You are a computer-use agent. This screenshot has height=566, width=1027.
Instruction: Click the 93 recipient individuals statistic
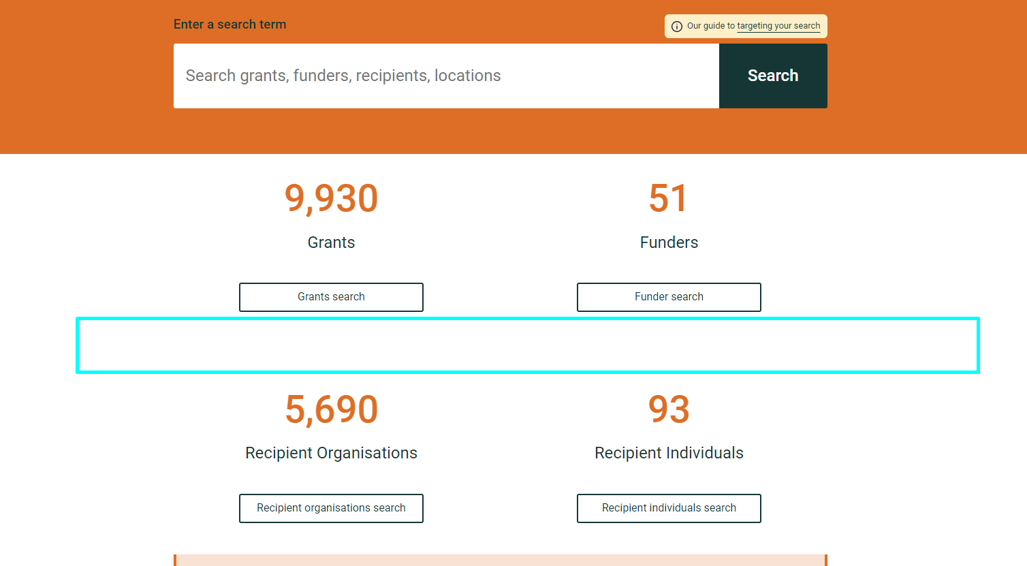click(x=669, y=409)
